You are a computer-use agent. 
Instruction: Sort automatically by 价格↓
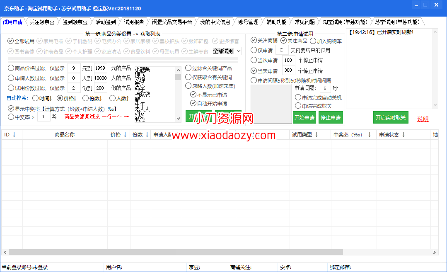pyautogui.click(x=67, y=98)
